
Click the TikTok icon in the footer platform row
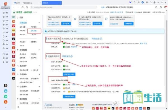(x=113, y=108)
